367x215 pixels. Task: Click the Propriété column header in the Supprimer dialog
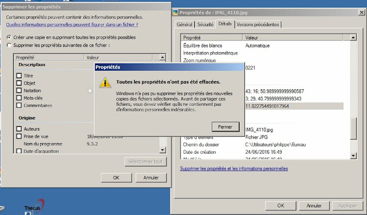pos(49,57)
